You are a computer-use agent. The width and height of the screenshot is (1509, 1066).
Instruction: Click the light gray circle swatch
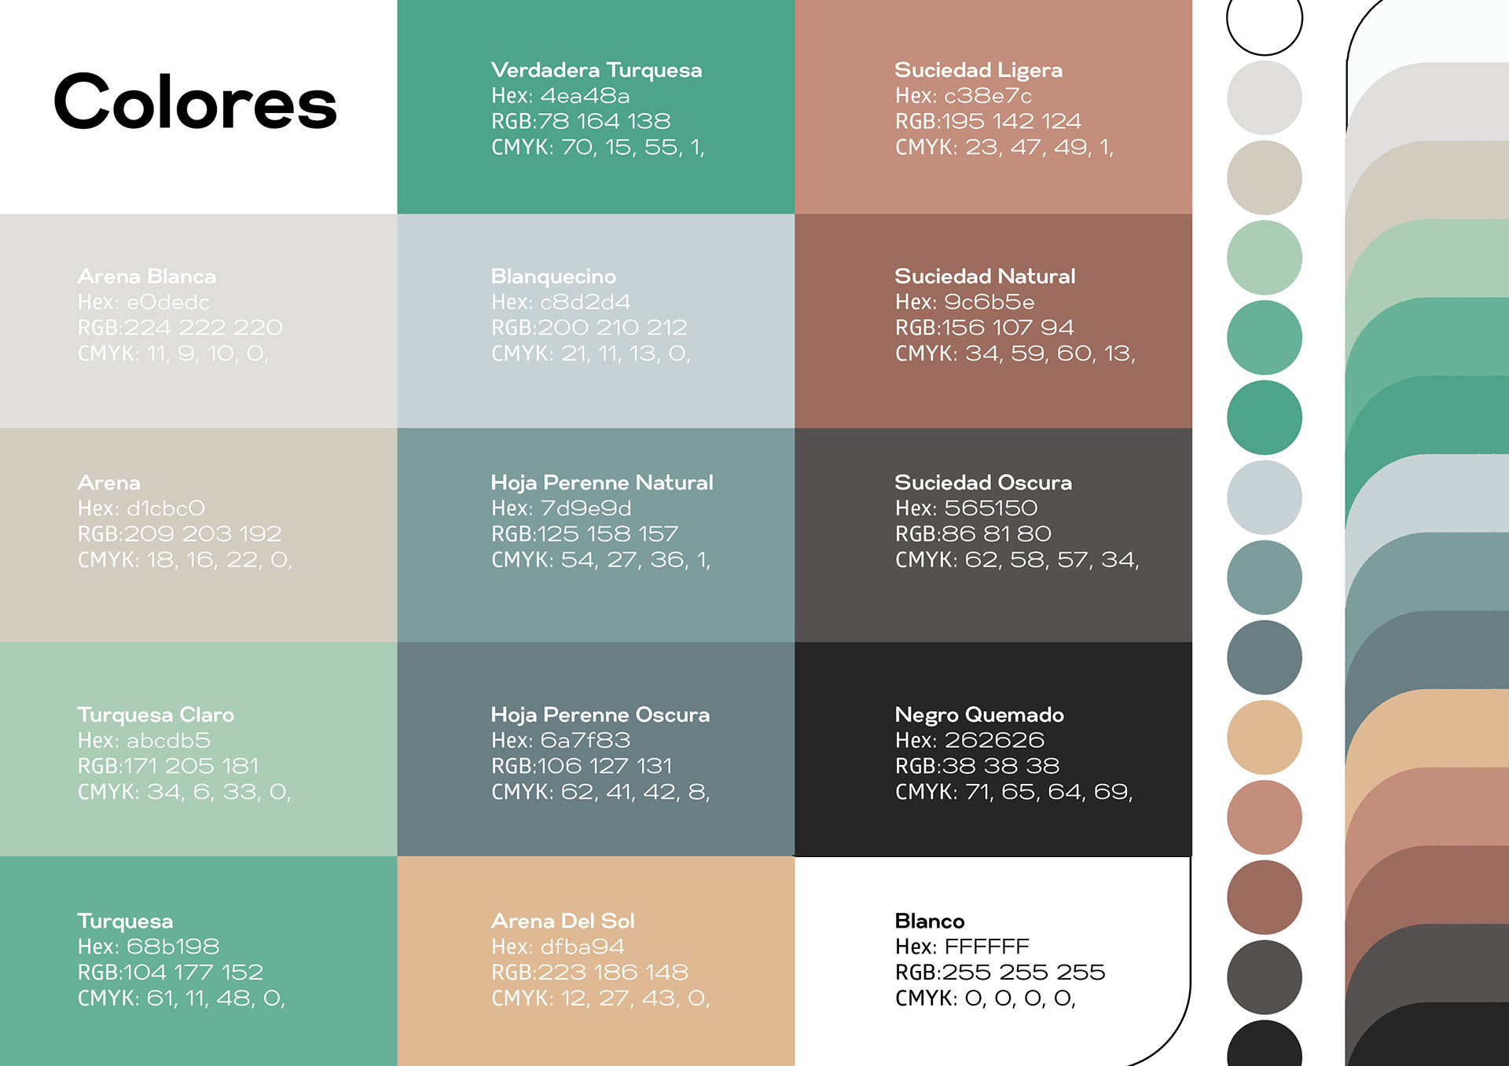[1264, 98]
